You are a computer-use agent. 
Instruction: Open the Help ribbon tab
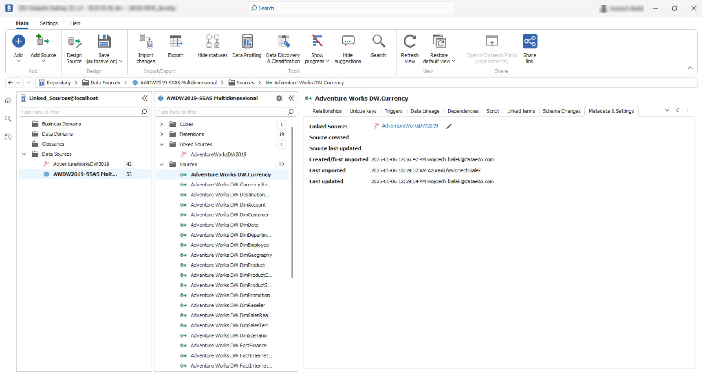75,23
